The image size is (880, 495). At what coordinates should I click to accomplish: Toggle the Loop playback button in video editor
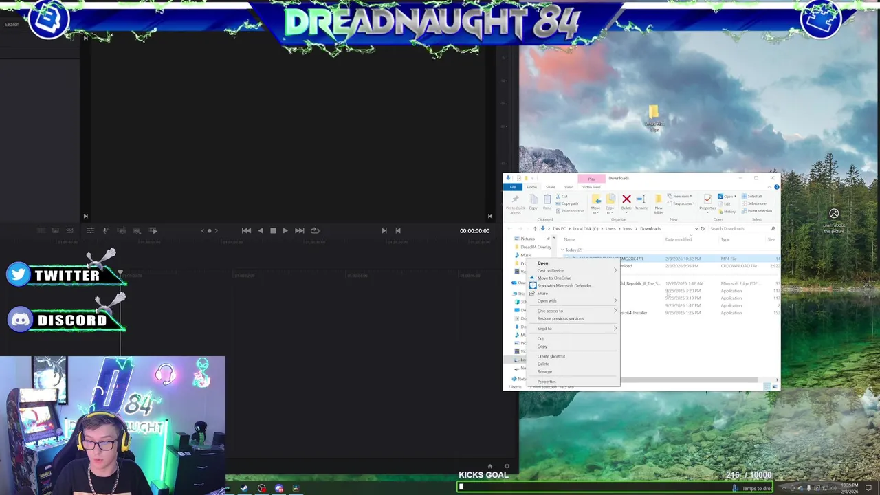pos(315,230)
